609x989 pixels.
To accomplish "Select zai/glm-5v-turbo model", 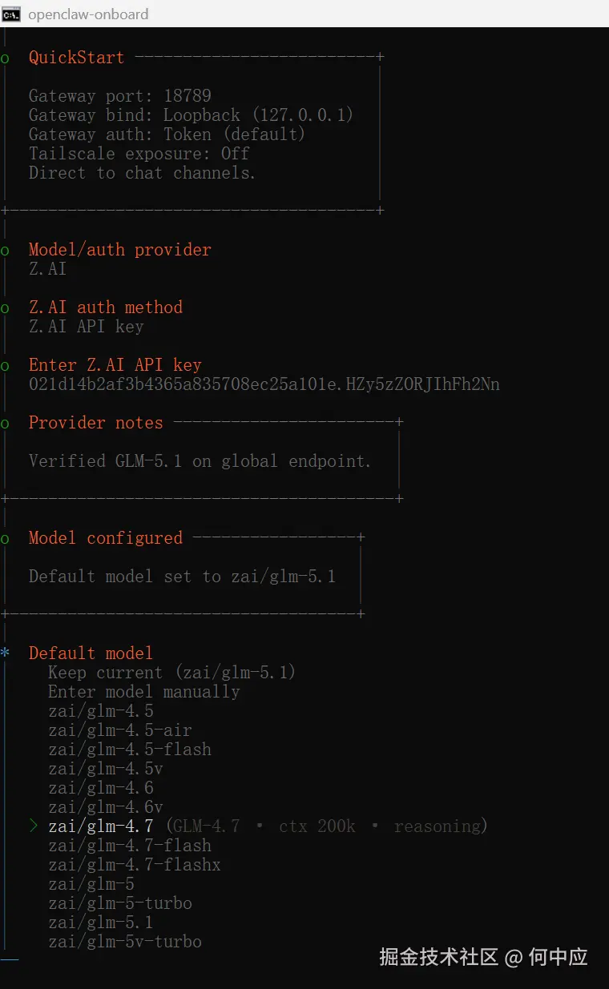I will pos(124,942).
